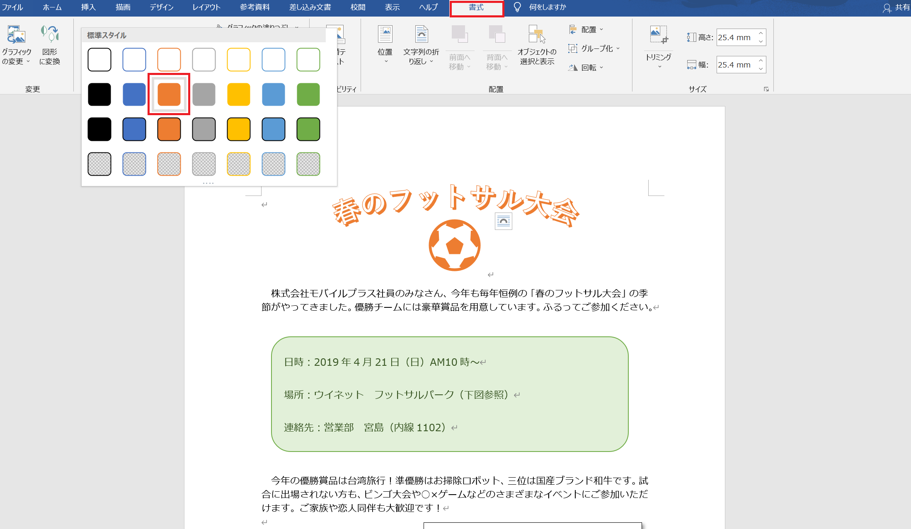
Task: Click オブジェクトの選択と表示 (Selection Pane) icon
Action: (x=537, y=35)
